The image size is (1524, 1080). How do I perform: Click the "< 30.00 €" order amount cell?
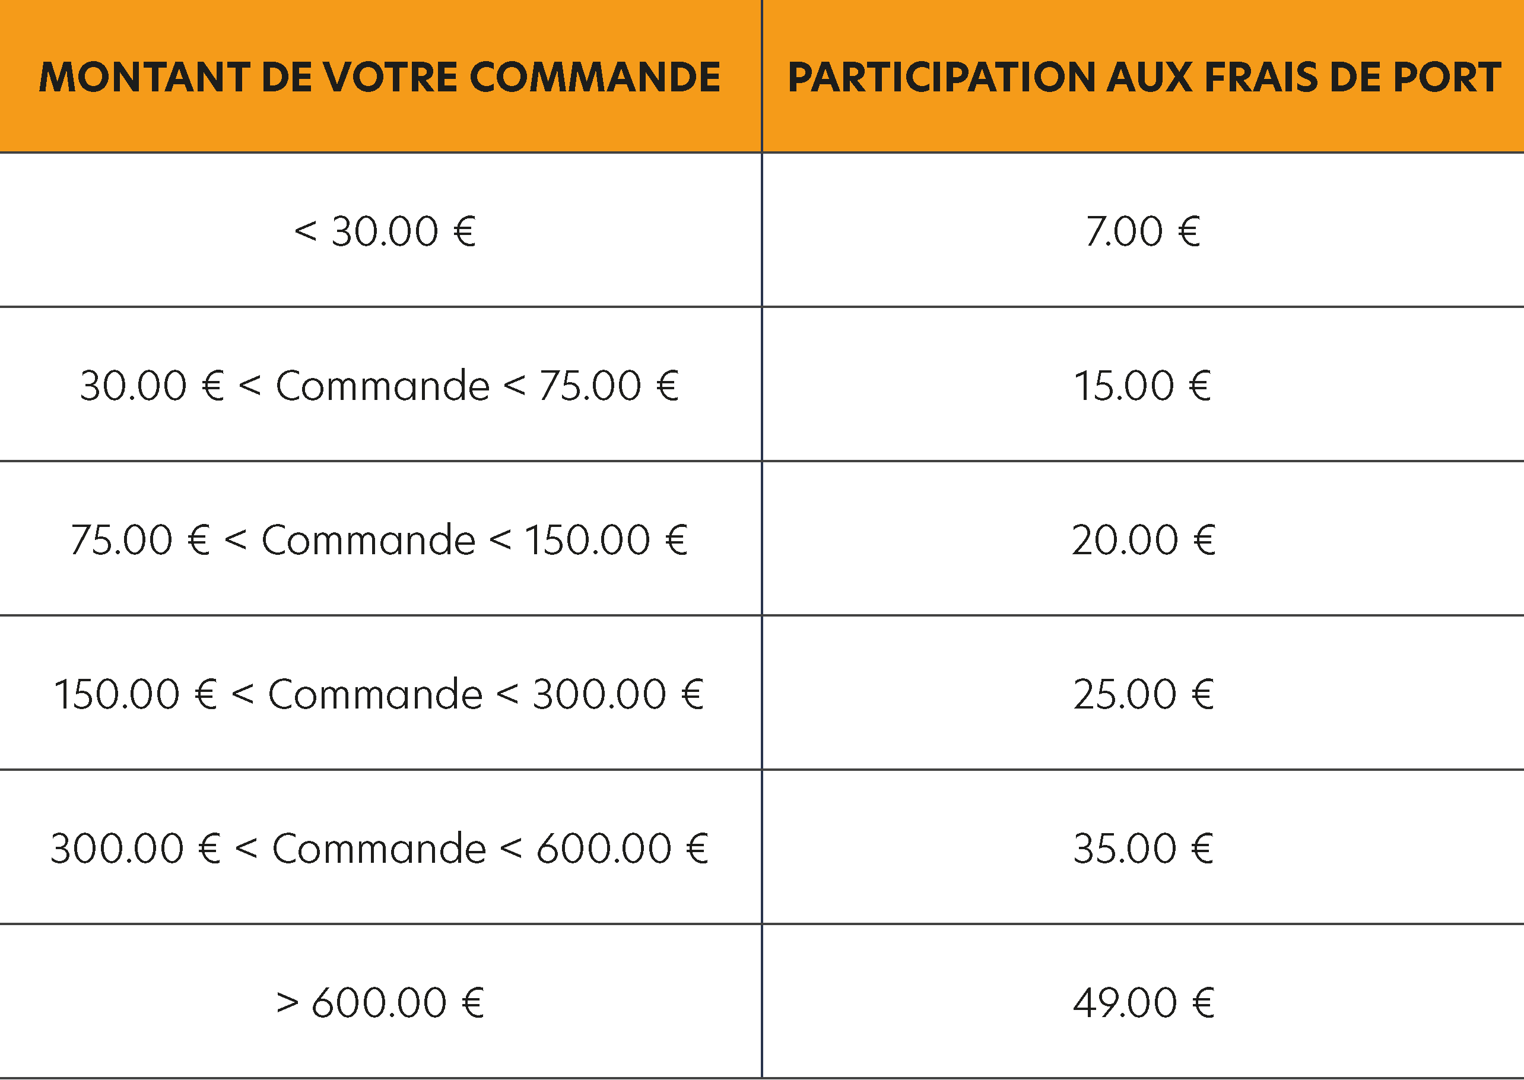click(385, 231)
